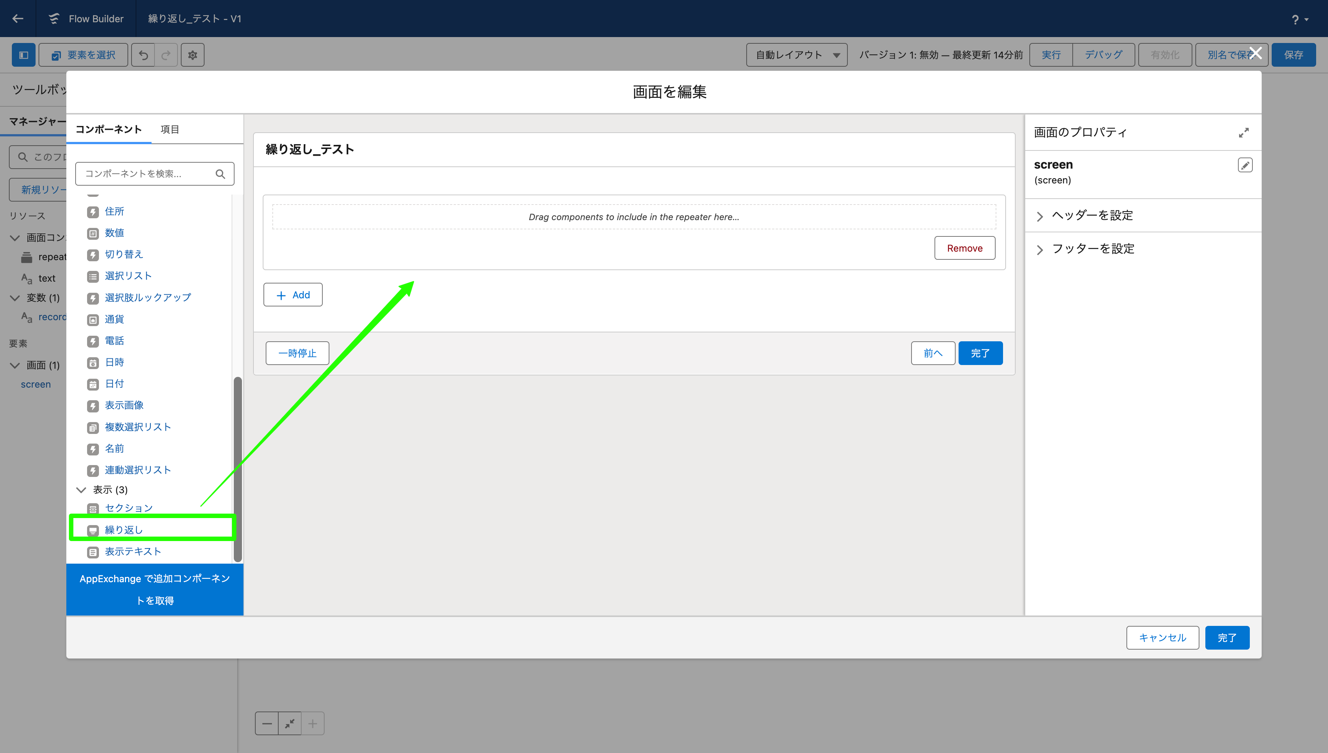Screen dimensions: 1328x753
Task: Click the Remove button in repeater
Action: click(x=964, y=248)
